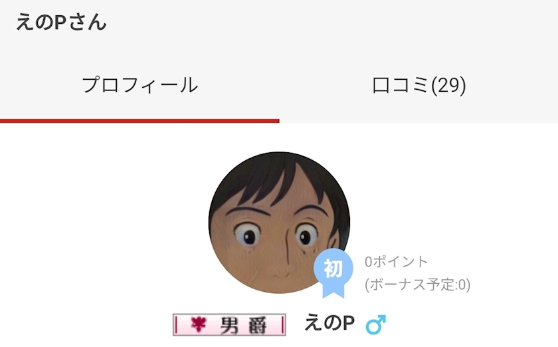This screenshot has height=347, width=558.
Task: Click the 初 character in the ribbon
Action: click(333, 269)
